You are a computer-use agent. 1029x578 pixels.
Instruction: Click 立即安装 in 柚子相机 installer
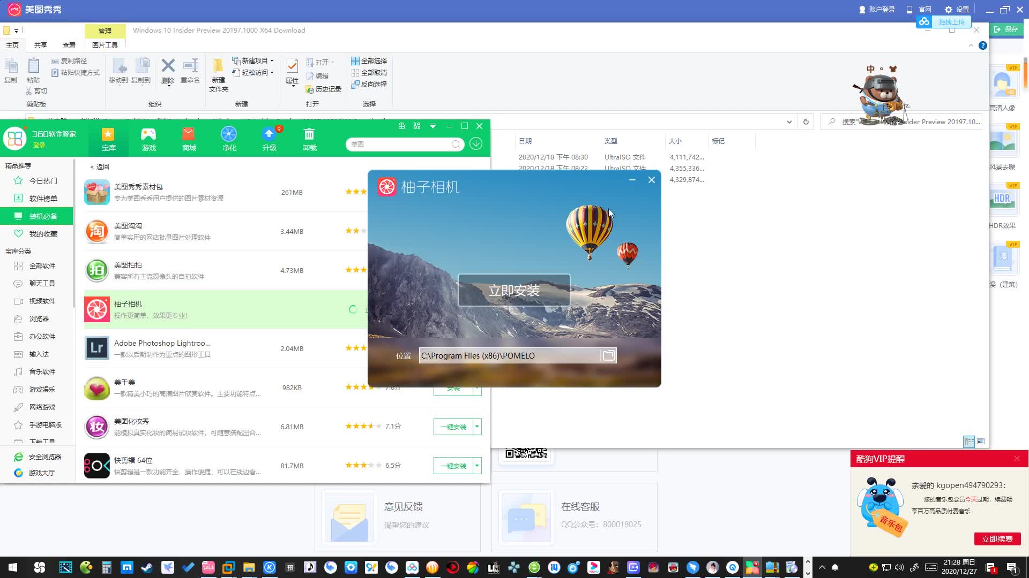click(514, 290)
